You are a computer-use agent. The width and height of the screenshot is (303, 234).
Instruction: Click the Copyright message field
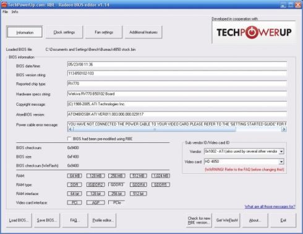(x=177, y=104)
